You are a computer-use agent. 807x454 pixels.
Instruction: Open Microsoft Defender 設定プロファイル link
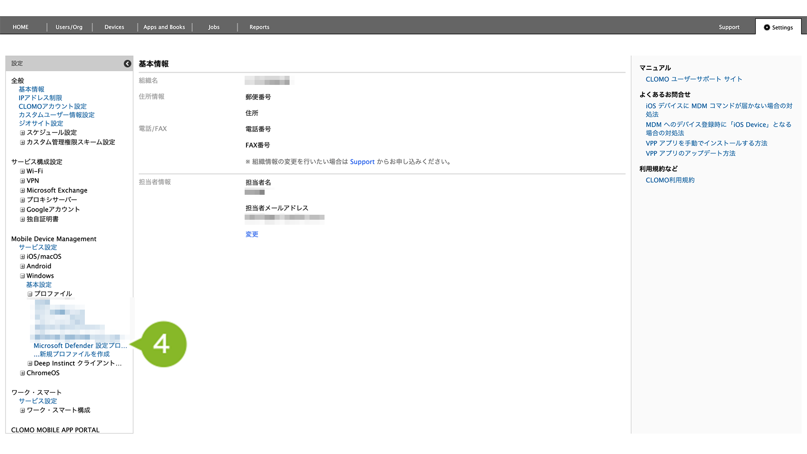click(x=80, y=345)
